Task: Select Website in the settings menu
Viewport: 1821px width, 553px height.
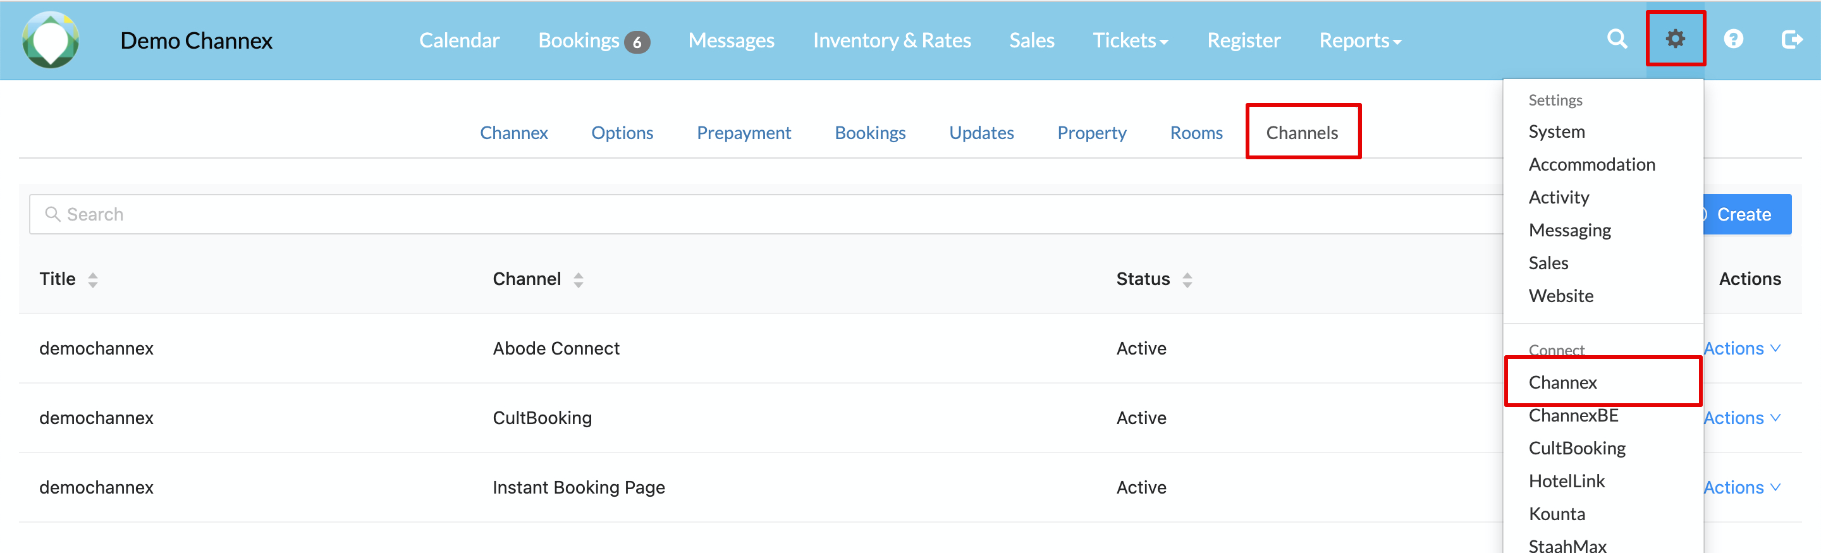Action: (1561, 296)
